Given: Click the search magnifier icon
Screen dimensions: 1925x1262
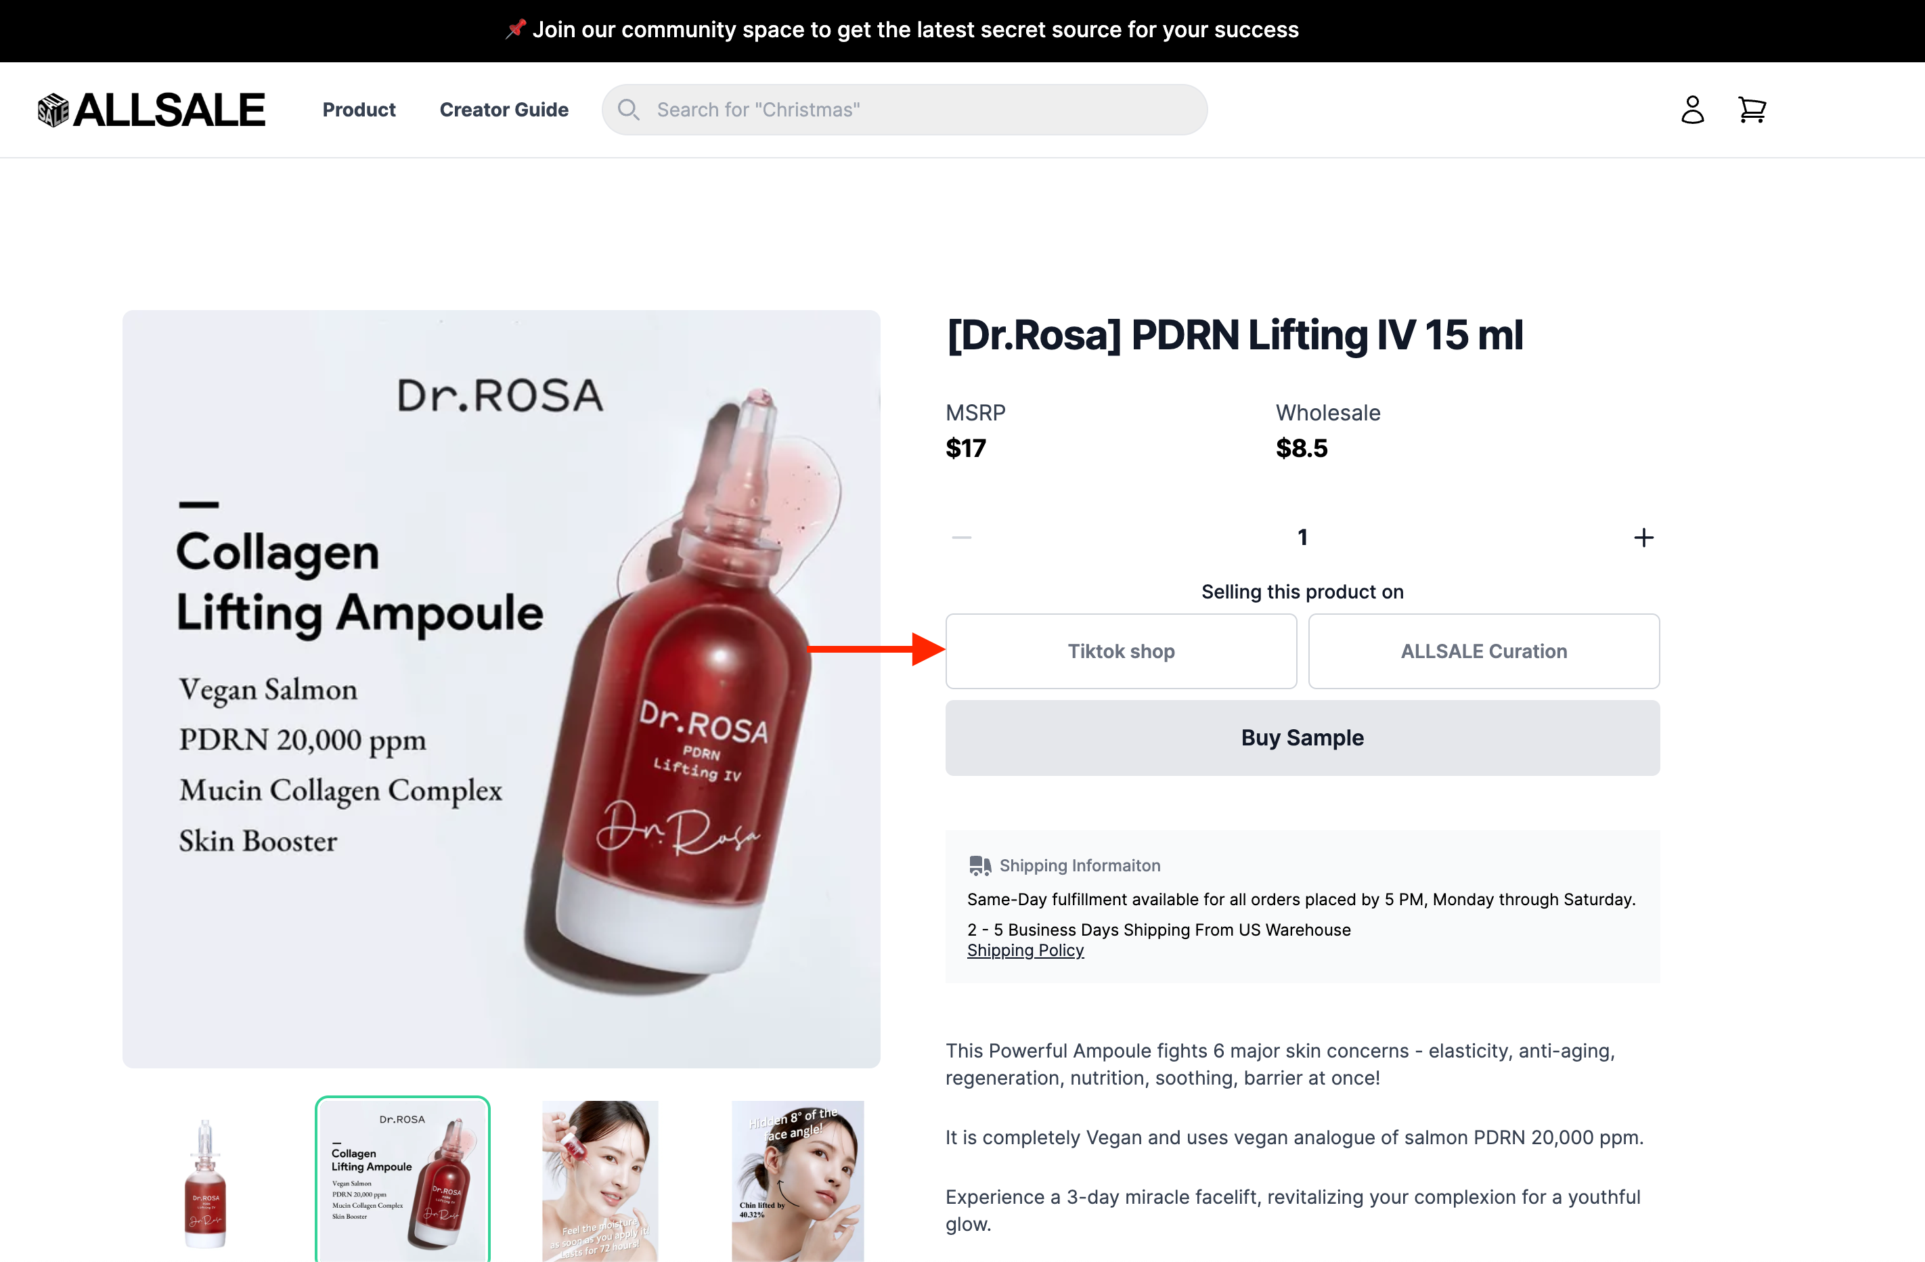Looking at the screenshot, I should (x=628, y=109).
